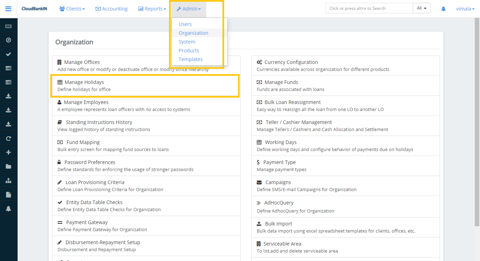Click the hamburger menu icon
The width and height of the screenshot is (480, 261).
tap(8, 9)
